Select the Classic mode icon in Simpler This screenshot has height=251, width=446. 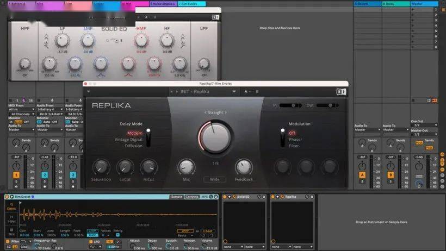click(11, 207)
